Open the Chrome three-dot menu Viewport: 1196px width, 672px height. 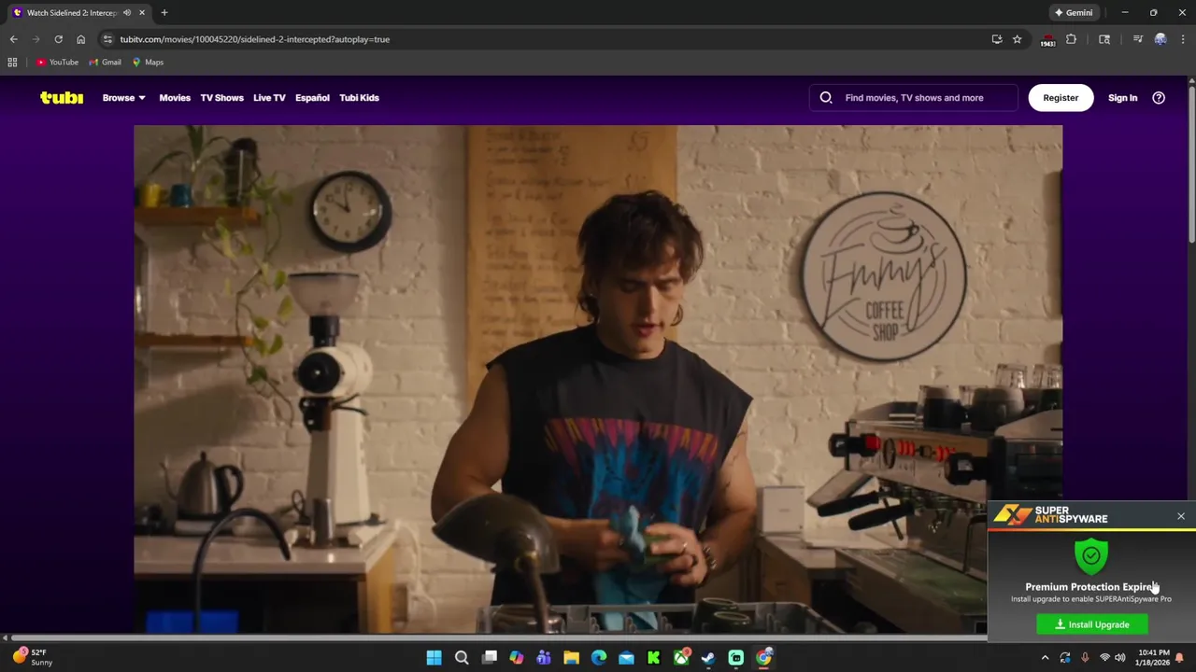click(x=1183, y=39)
